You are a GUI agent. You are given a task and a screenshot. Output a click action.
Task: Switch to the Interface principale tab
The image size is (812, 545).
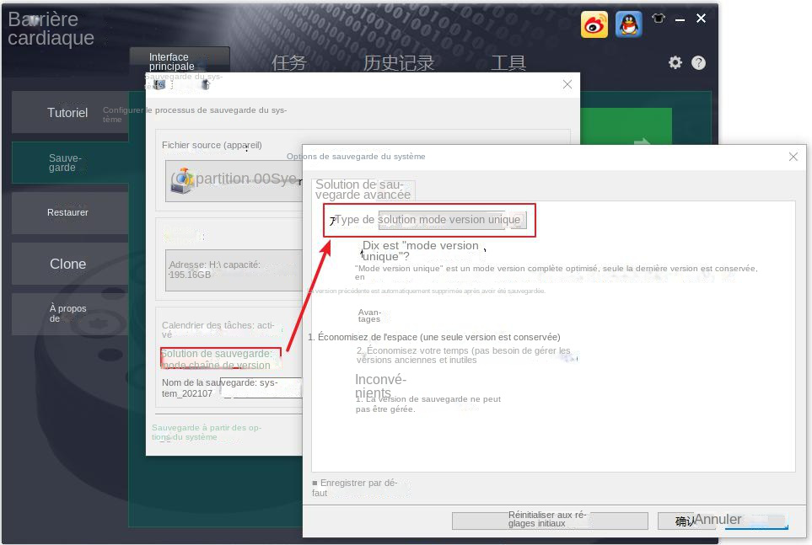pyautogui.click(x=179, y=61)
